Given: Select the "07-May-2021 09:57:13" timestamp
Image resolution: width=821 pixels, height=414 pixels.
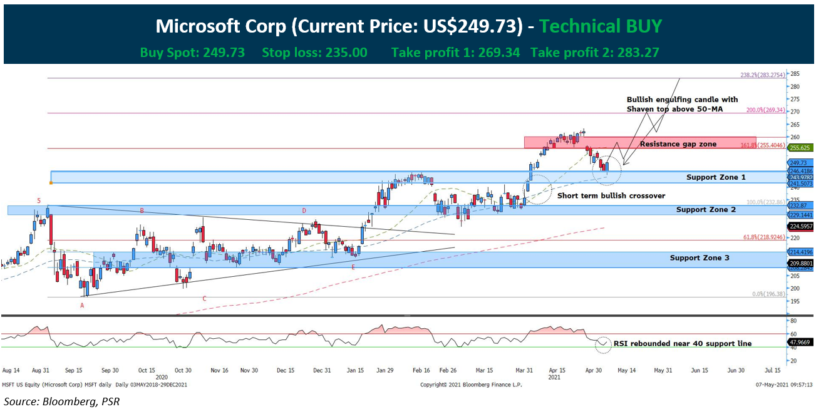Looking at the screenshot, I should [783, 385].
